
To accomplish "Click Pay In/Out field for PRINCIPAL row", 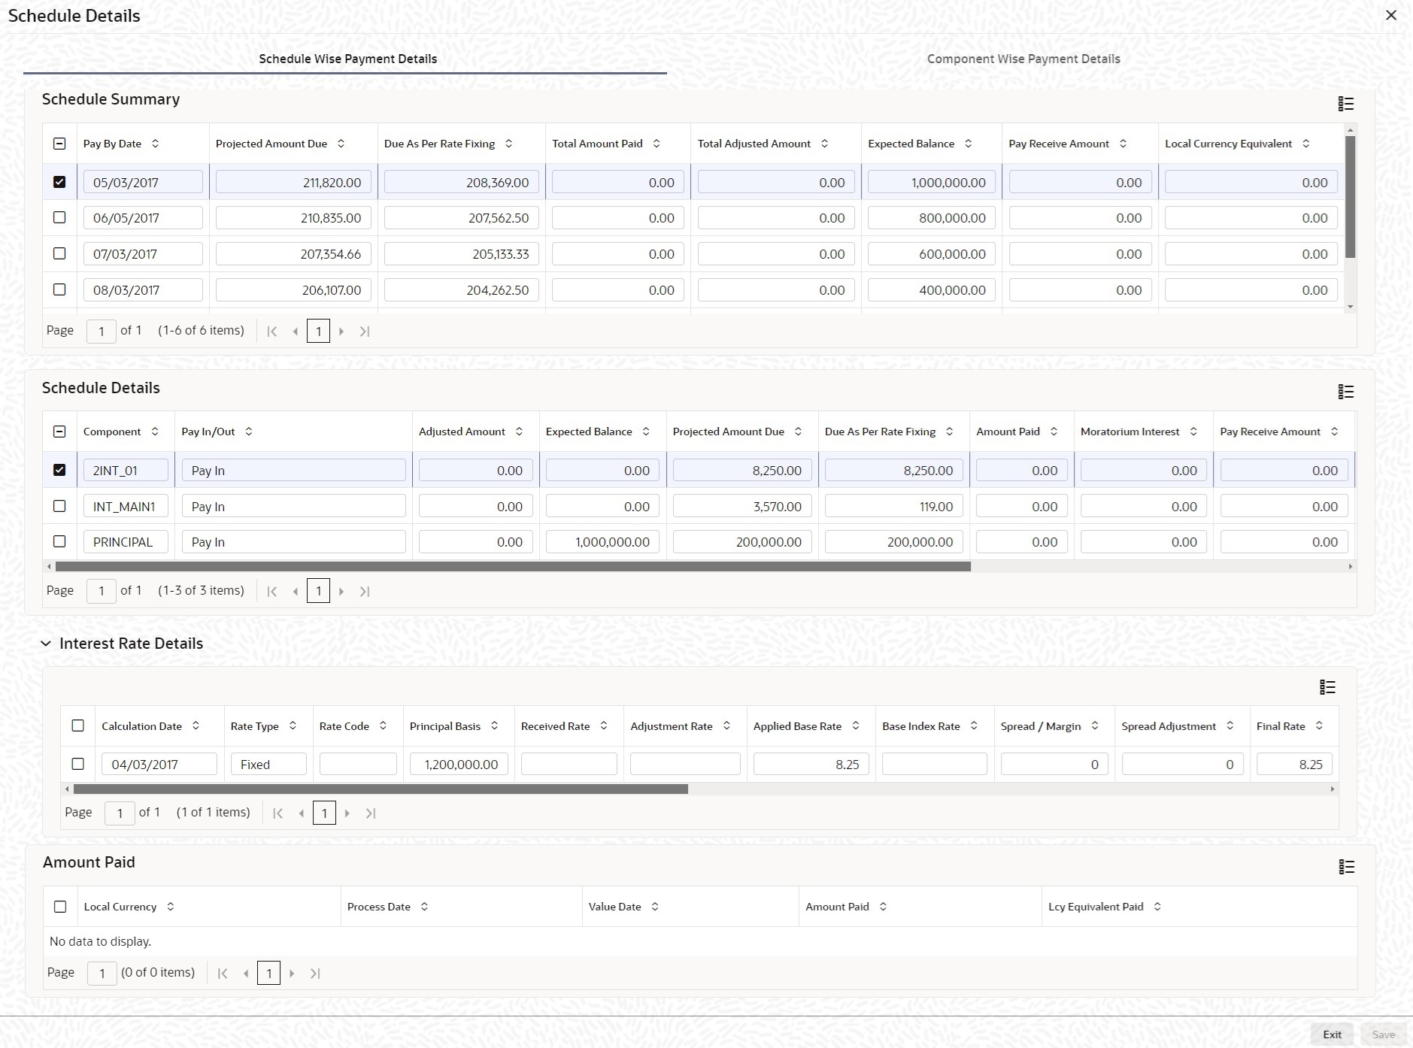I will pyautogui.click(x=293, y=541).
